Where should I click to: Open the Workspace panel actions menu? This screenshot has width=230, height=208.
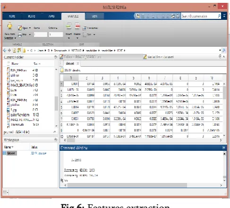pos(55,139)
